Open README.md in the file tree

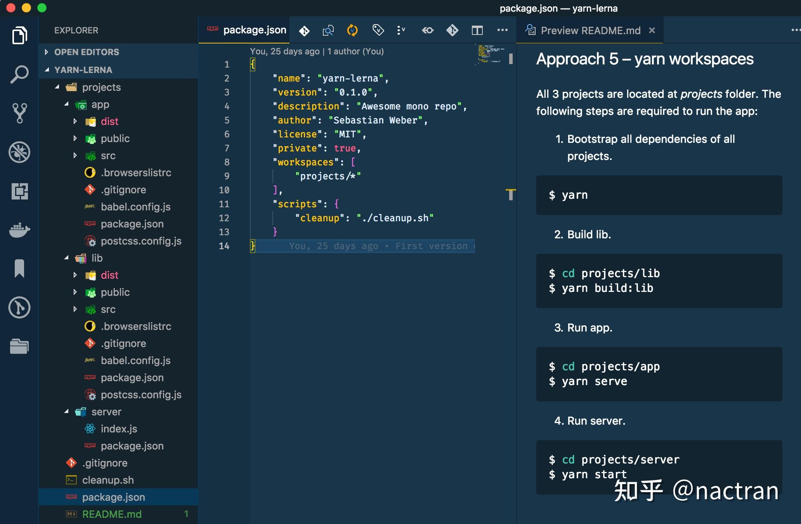(112, 514)
